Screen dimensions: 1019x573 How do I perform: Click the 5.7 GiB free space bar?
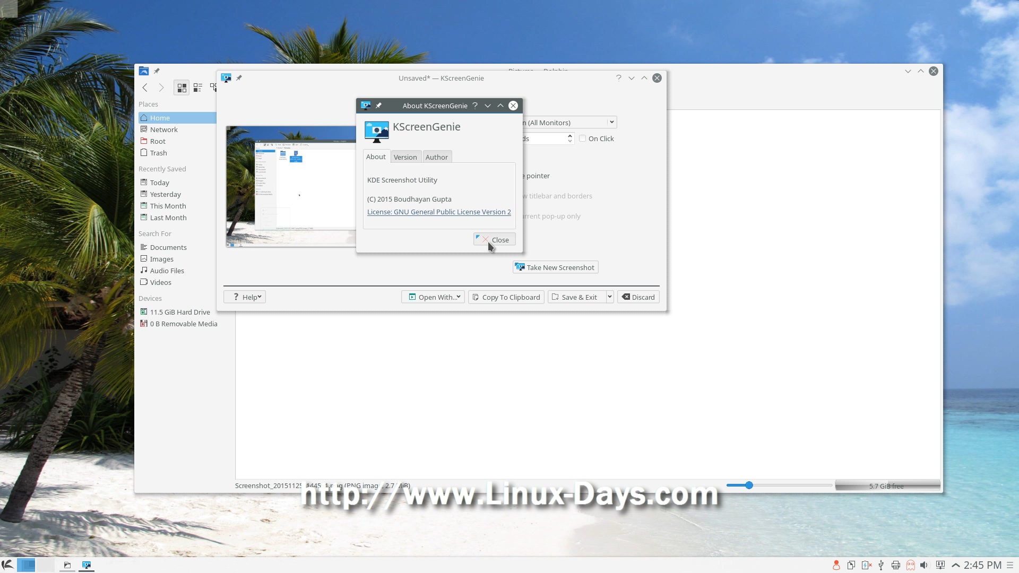click(887, 485)
